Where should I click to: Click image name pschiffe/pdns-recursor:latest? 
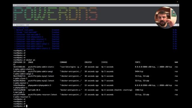coord(43,95)
